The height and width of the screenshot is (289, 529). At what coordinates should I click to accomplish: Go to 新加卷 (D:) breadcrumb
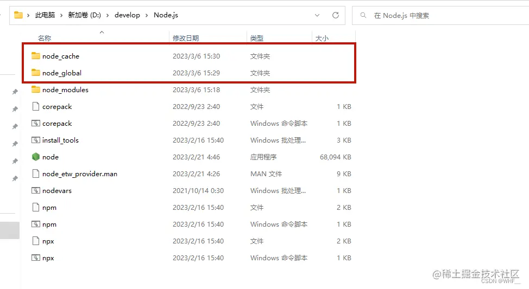[x=84, y=15]
